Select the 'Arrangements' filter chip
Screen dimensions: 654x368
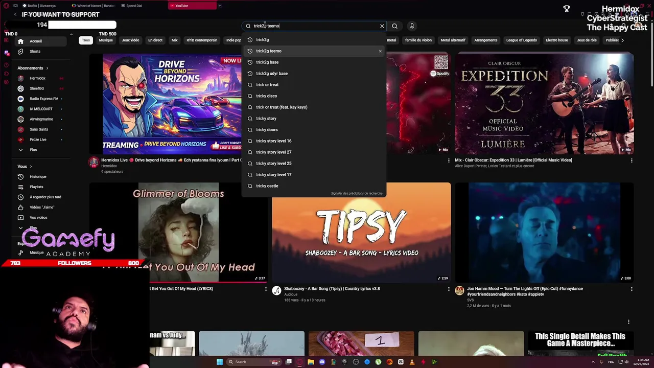click(485, 40)
